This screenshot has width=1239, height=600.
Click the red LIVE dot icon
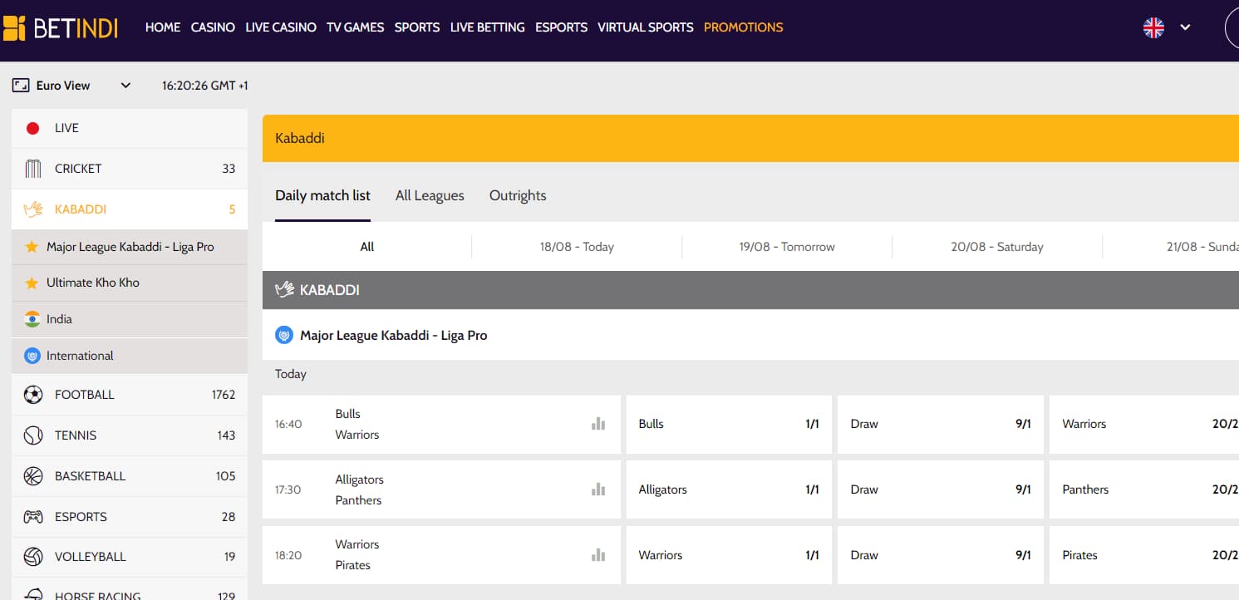pyautogui.click(x=33, y=128)
